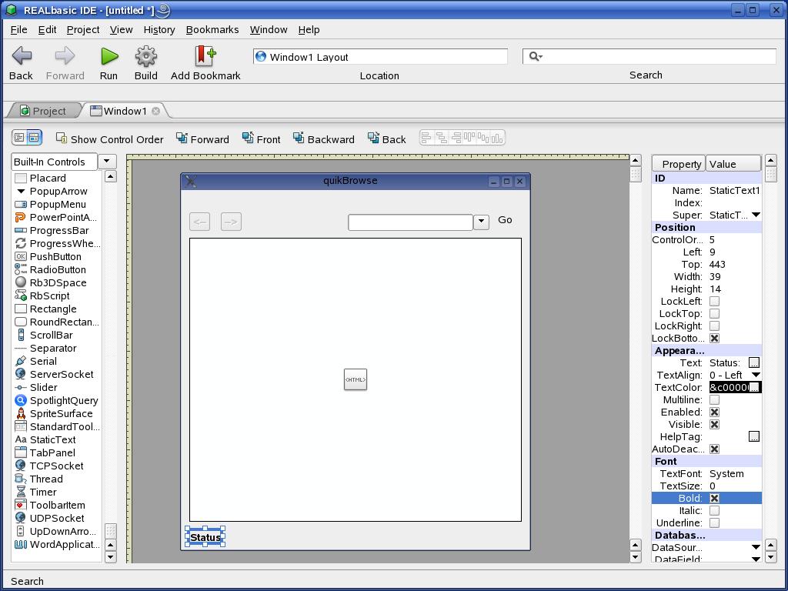Select the Status label in layout
Screen dimensions: 788x591
point(205,537)
